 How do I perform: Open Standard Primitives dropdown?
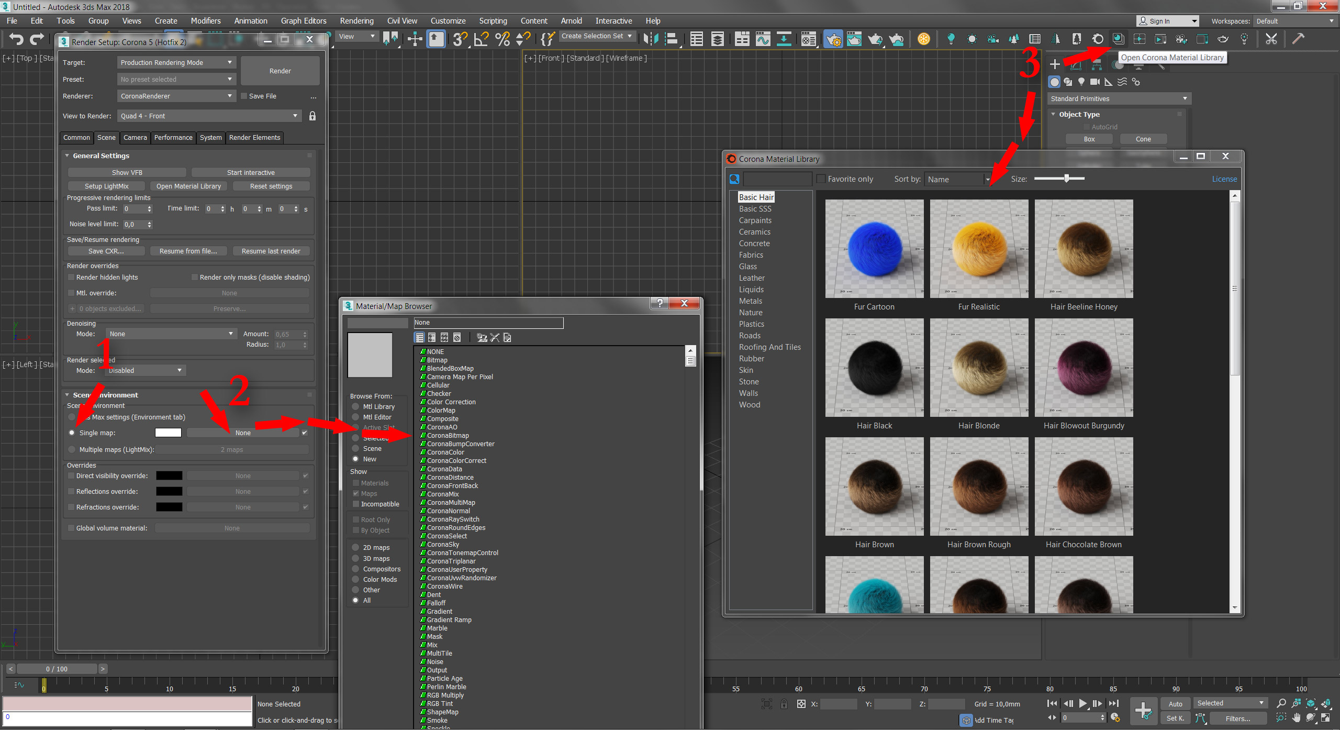[x=1119, y=98]
